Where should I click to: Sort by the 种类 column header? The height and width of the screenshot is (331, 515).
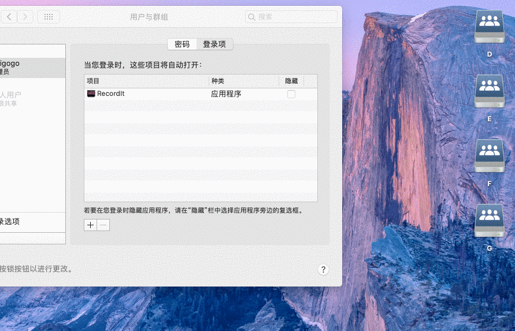coord(243,81)
